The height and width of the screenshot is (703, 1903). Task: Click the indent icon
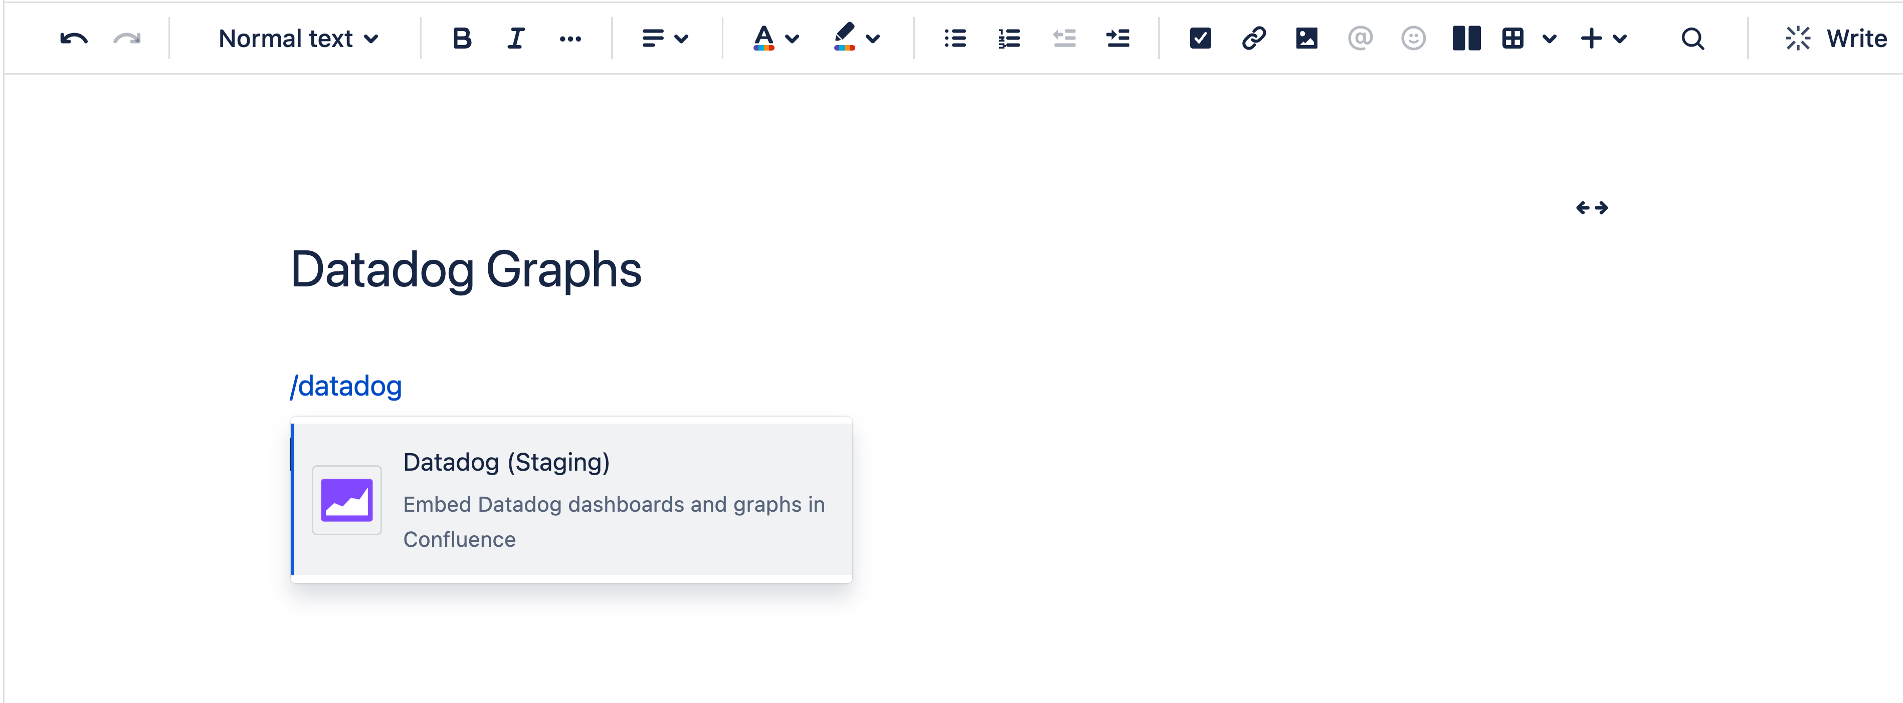[x=1118, y=39]
